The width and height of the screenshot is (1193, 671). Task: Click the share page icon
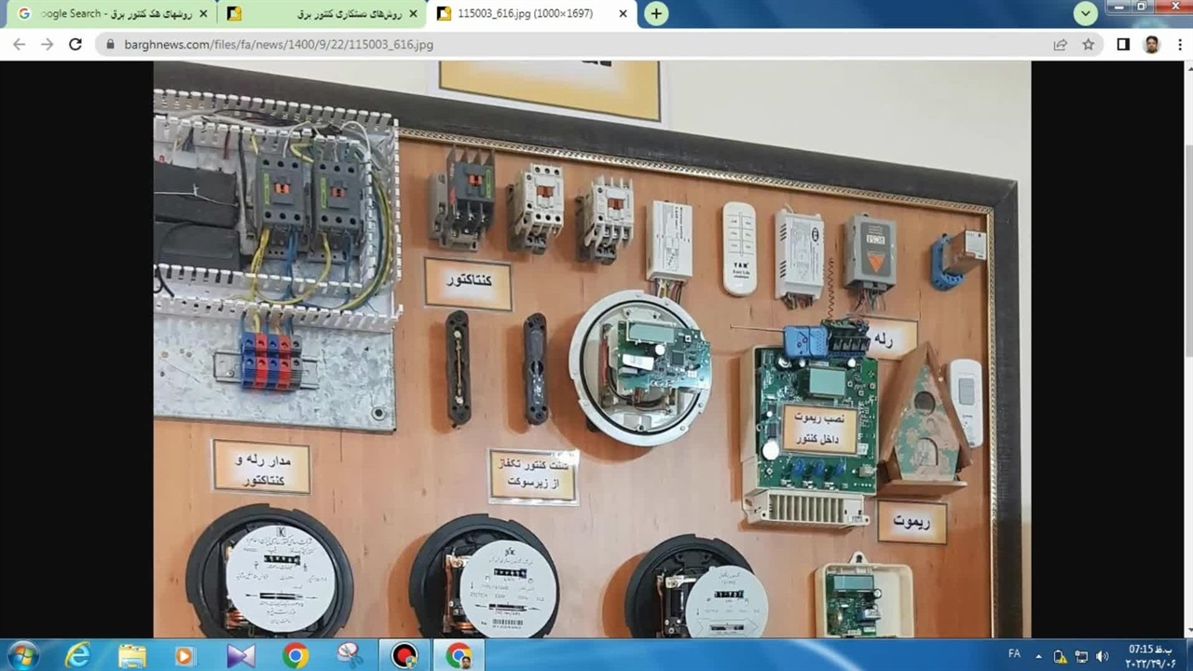pyautogui.click(x=1060, y=44)
